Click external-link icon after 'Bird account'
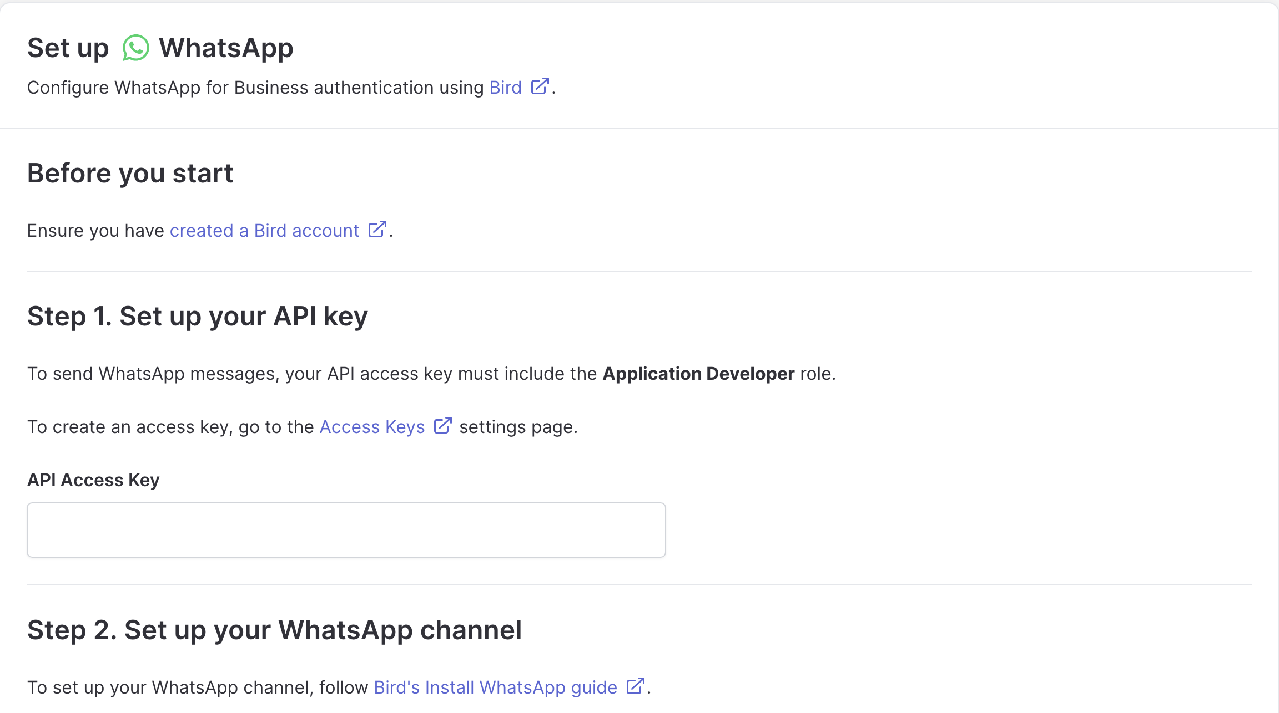Screen dimensions: 1279x713 pyautogui.click(x=377, y=230)
